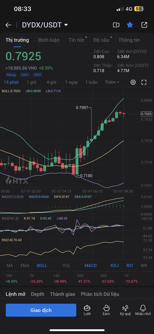The height and width of the screenshot is (334, 154).
Task: Select the 4 giờ timeframe
Action: pyautogui.click(x=51, y=82)
